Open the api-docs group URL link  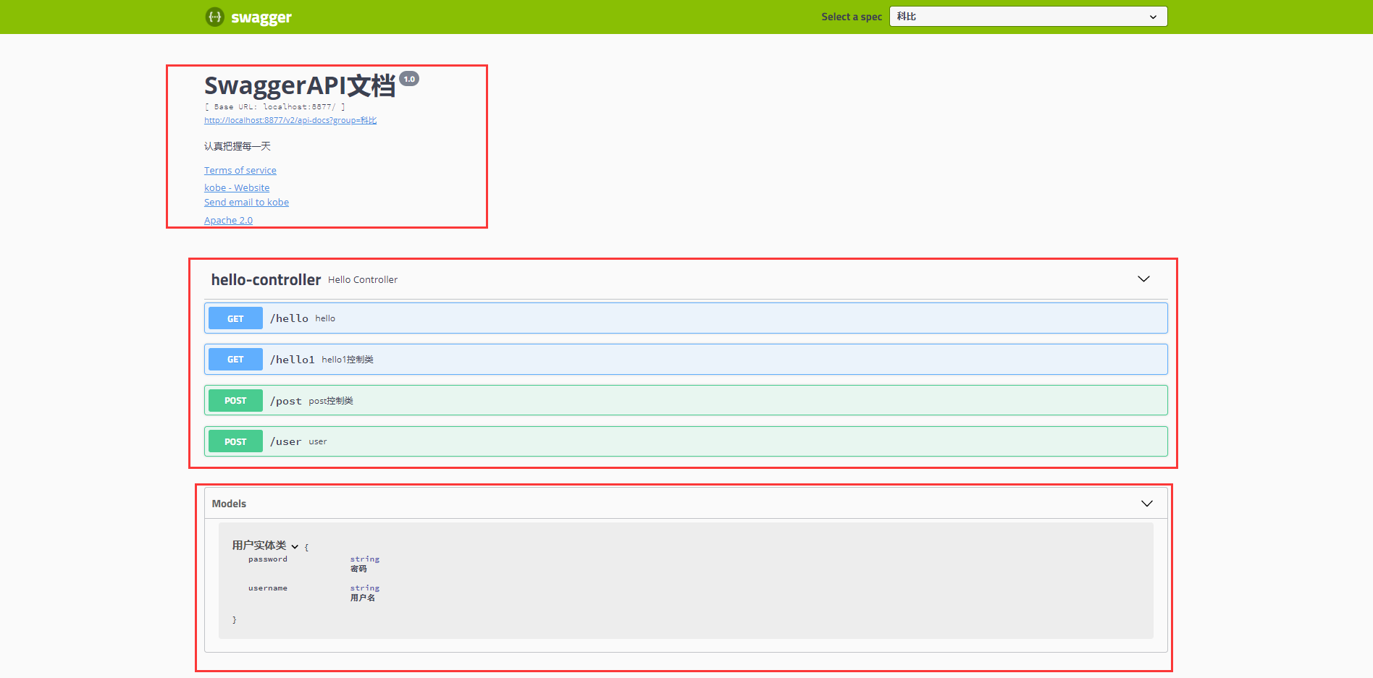tap(289, 120)
